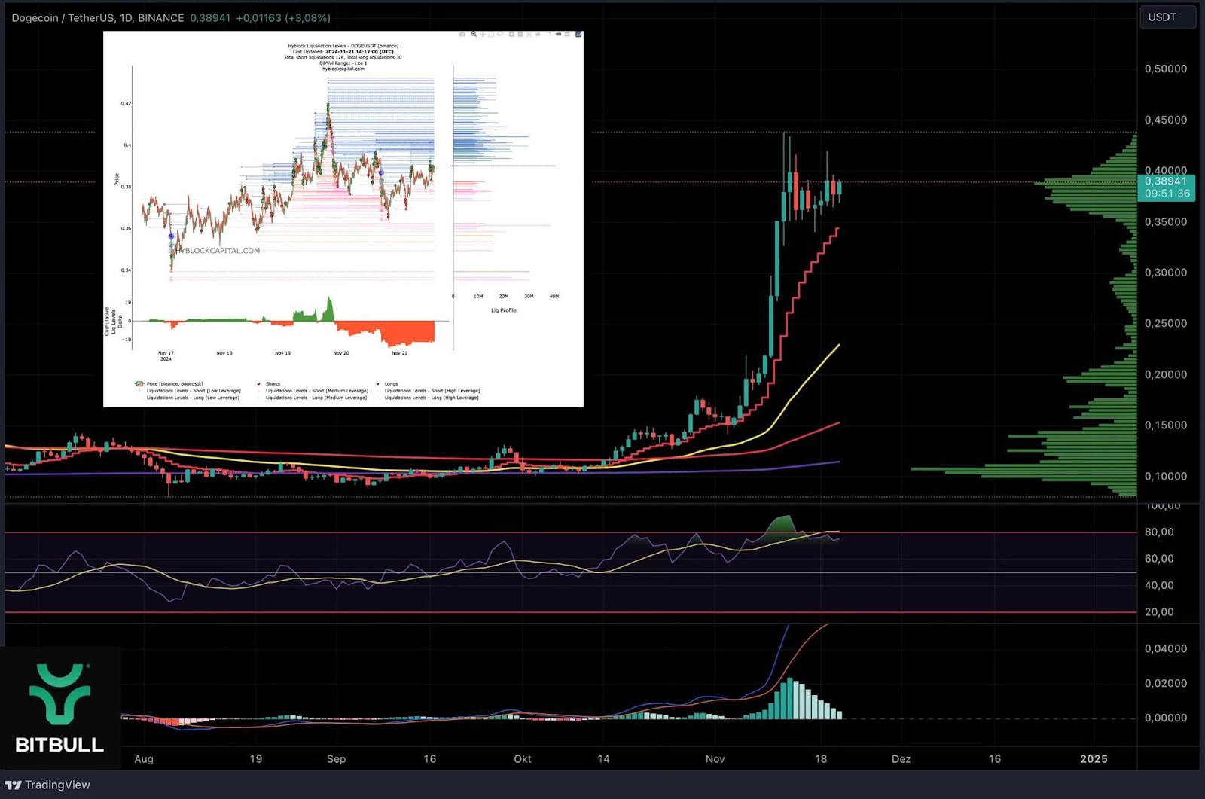Viewport: 1205px width, 799px height.
Task: Click the reset axes home icon in Hyblock toolbar
Action: 538,34
